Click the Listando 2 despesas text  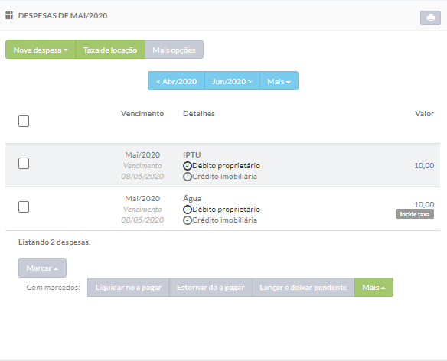[x=54, y=242]
